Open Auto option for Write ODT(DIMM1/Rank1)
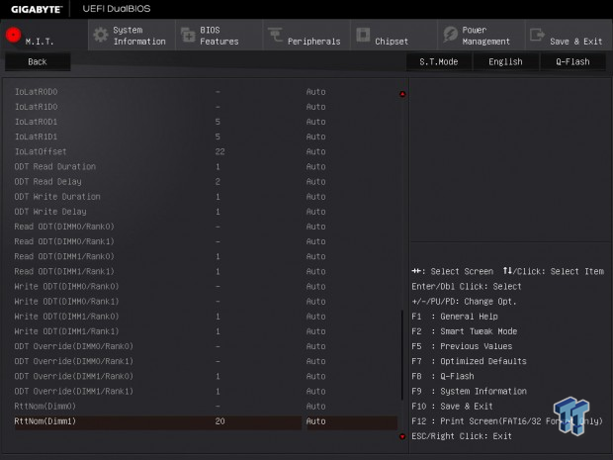The image size is (613, 460). coord(315,331)
